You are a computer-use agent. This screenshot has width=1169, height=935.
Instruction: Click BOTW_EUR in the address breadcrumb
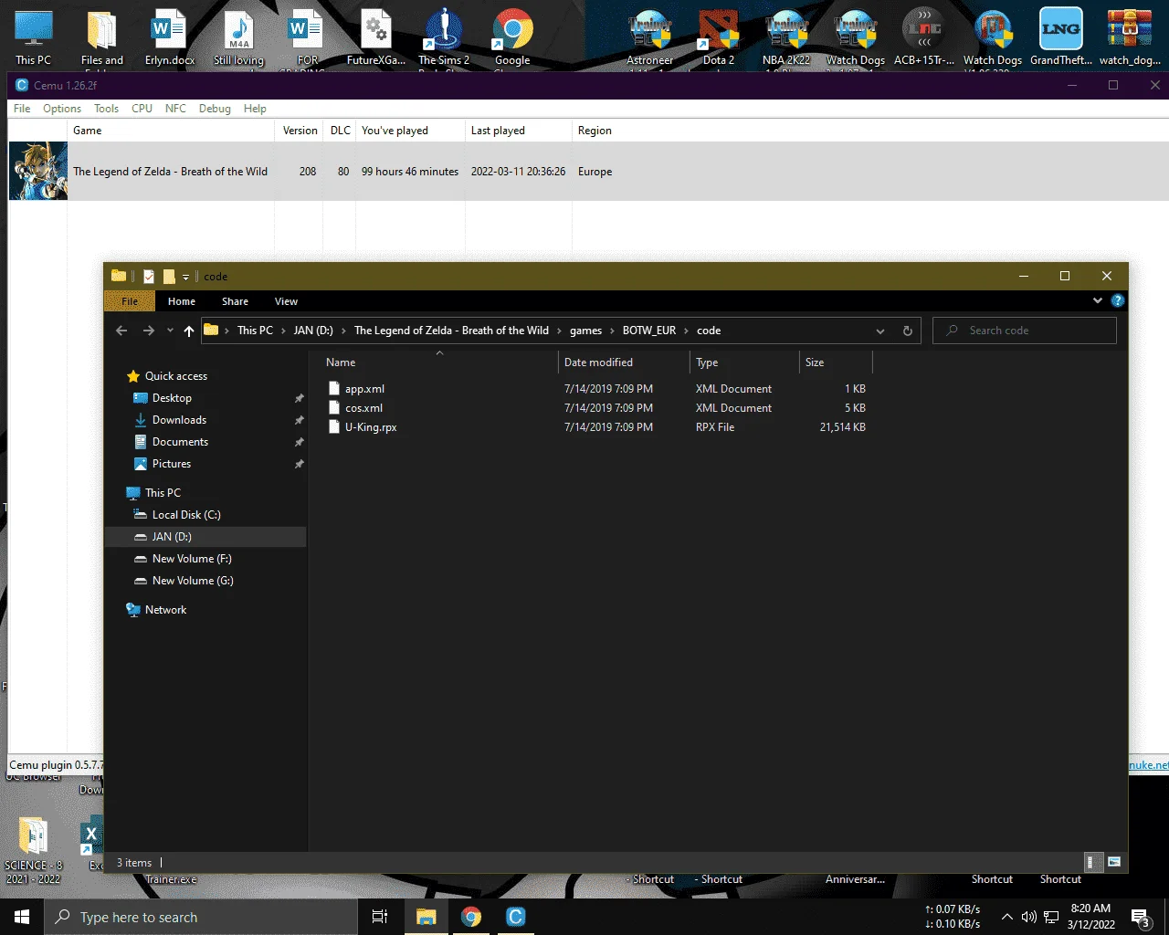pyautogui.click(x=649, y=331)
